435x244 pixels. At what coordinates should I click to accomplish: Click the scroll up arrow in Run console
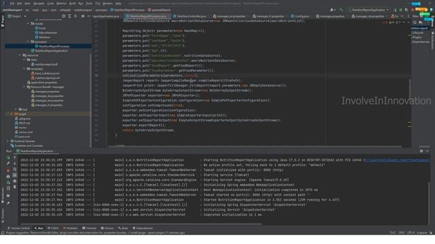click(x=15, y=158)
